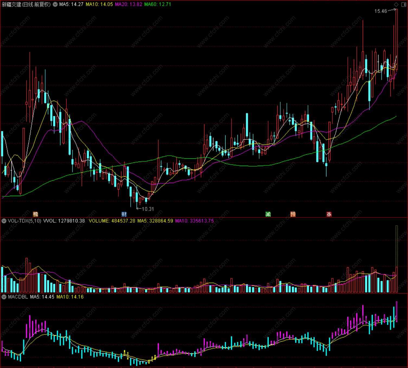Image resolution: width=408 pixels, height=368 pixels.
Task: Click the 10.31 low price label
Action: tap(148, 209)
